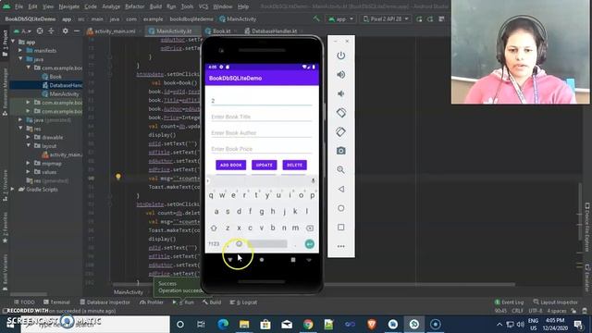Click emulator home circle icon
Image resolution: width=592 pixels, height=333 pixels.
[340, 208]
